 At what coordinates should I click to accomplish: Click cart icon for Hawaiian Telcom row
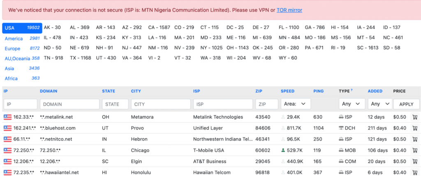point(414,172)
